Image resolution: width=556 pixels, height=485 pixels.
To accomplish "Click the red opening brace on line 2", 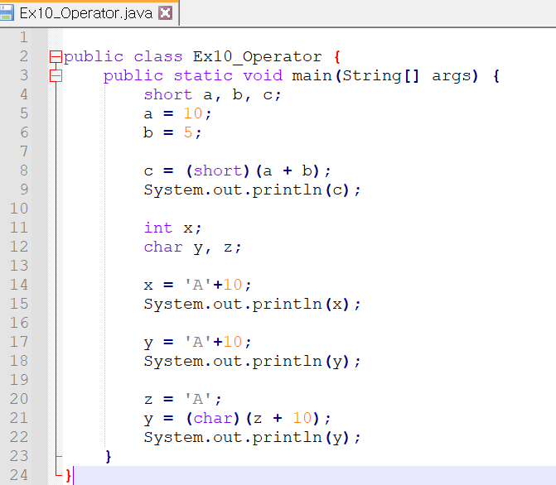I will coord(337,56).
